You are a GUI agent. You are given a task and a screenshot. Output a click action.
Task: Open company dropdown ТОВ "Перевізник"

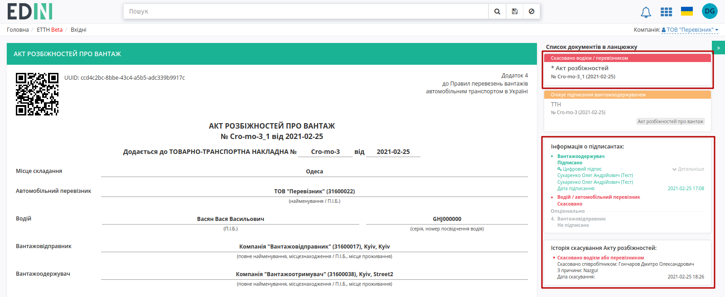690,30
